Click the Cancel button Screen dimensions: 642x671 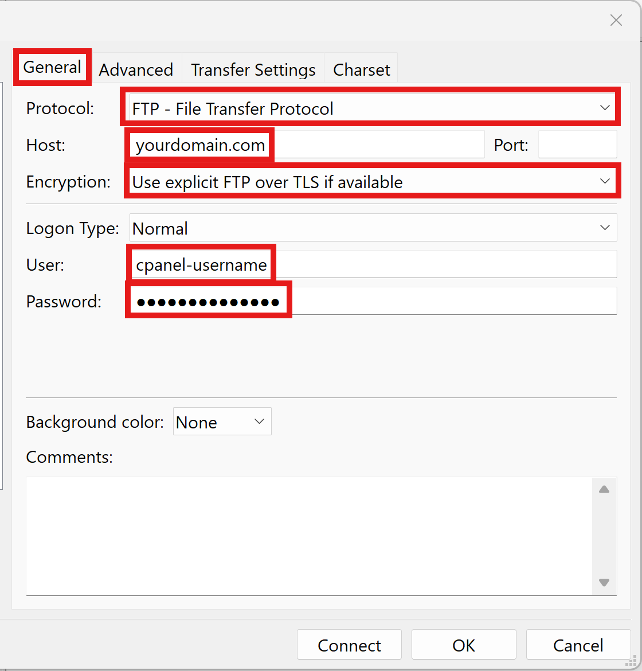point(578,645)
